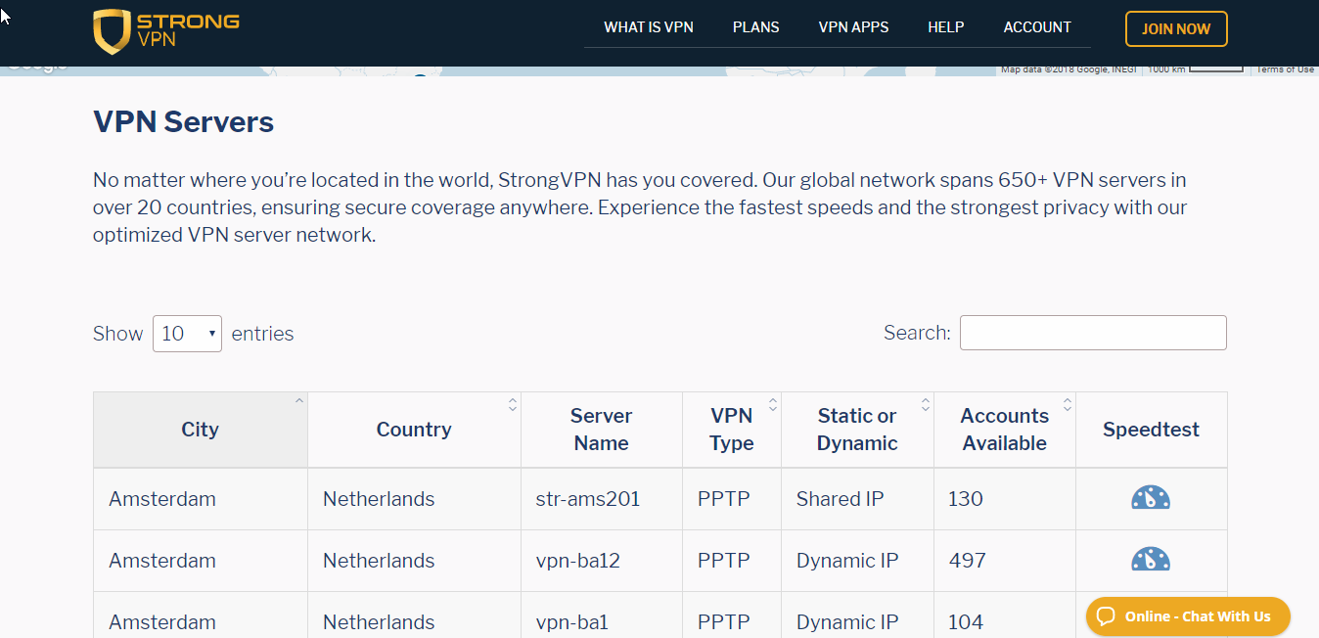Image resolution: width=1319 pixels, height=638 pixels.
Task: Click the StrongVPN shield logo
Action: tap(112, 31)
